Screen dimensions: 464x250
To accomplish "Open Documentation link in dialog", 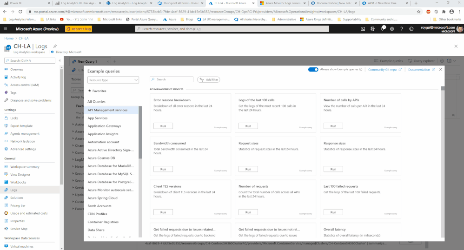I will coord(421,70).
